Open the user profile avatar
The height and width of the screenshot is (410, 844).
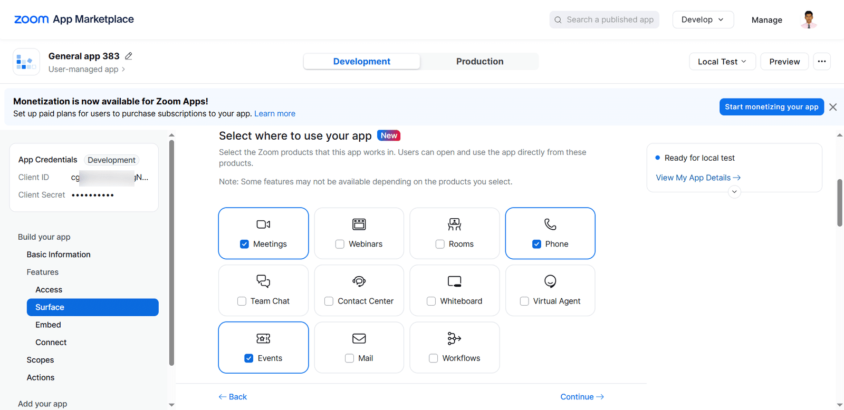pyautogui.click(x=809, y=19)
